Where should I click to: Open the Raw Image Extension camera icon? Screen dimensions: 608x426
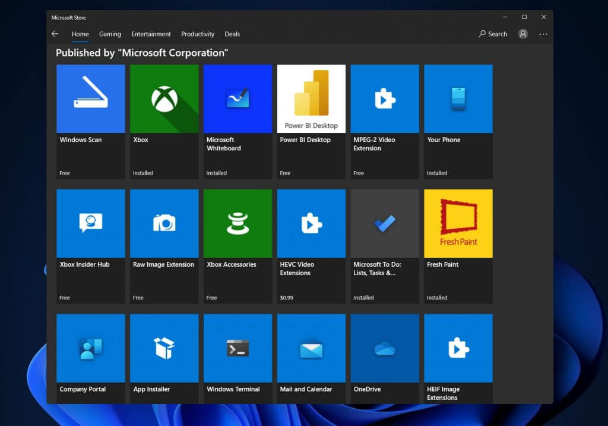pyautogui.click(x=164, y=223)
